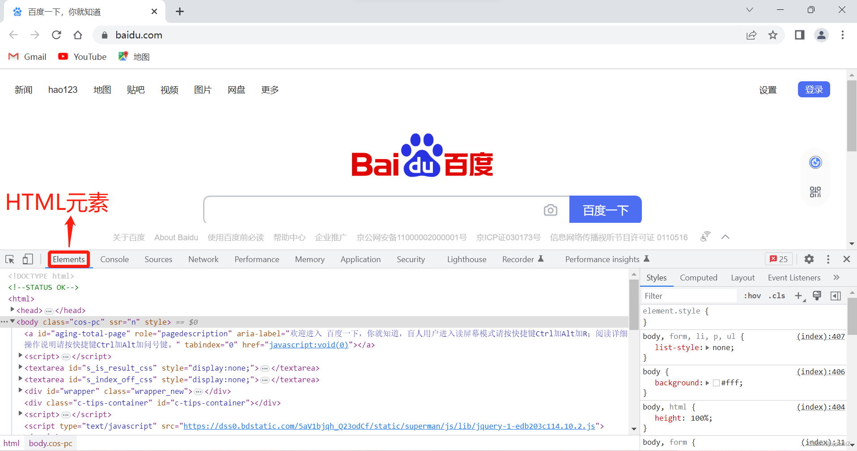Image resolution: width=857 pixels, height=451 pixels.
Task: Switch to the Network tab
Action: pos(204,259)
